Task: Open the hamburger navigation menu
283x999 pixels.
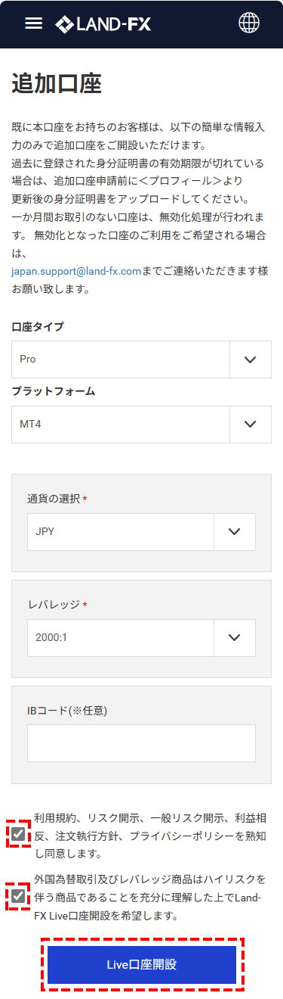Action: pyautogui.click(x=33, y=23)
